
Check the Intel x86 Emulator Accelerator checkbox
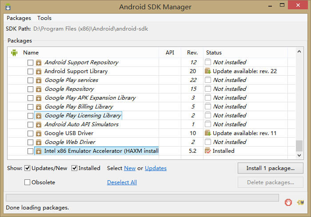tap(30, 151)
